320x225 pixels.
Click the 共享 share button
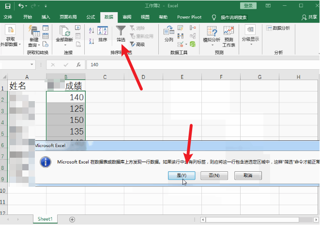[x=310, y=17]
